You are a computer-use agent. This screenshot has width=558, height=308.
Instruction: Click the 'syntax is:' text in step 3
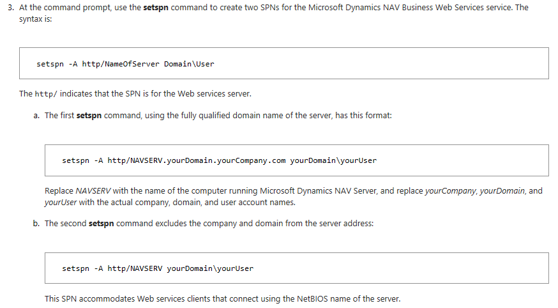click(35, 19)
